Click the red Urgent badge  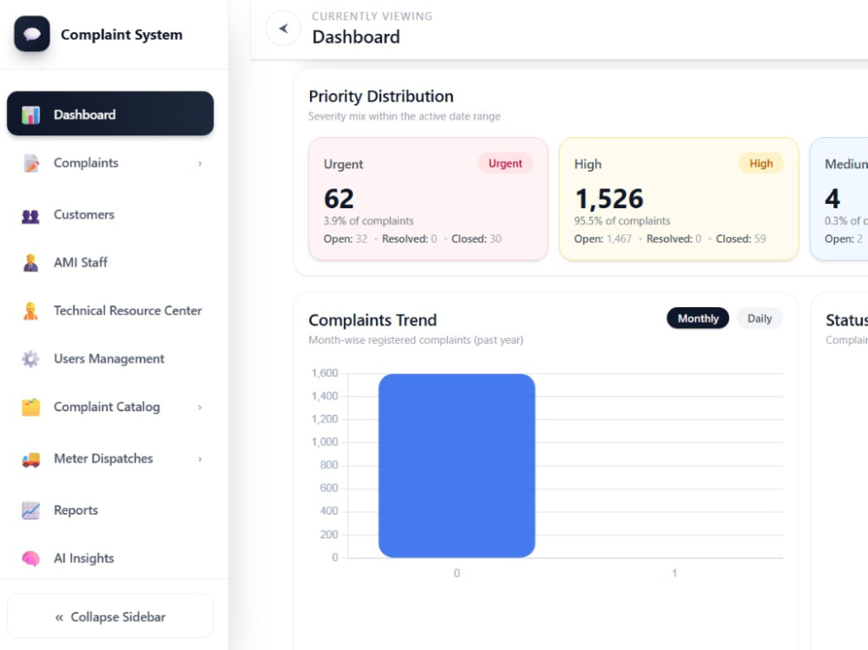[505, 163]
